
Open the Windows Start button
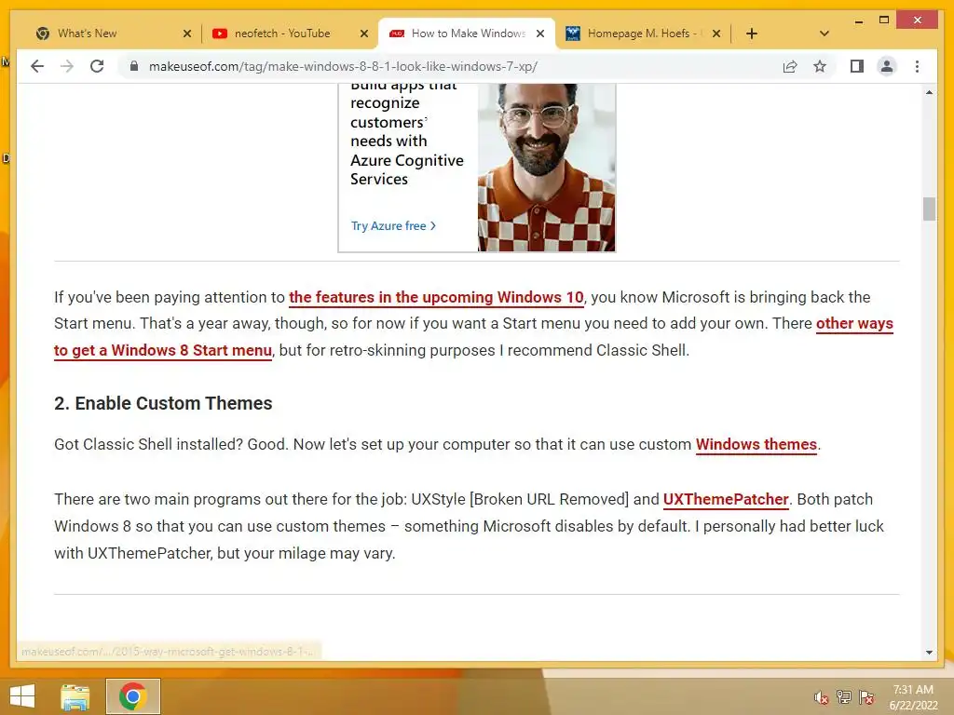point(22,696)
